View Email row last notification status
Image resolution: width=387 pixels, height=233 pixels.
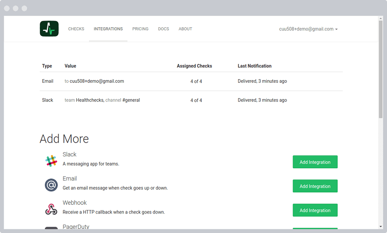point(262,81)
